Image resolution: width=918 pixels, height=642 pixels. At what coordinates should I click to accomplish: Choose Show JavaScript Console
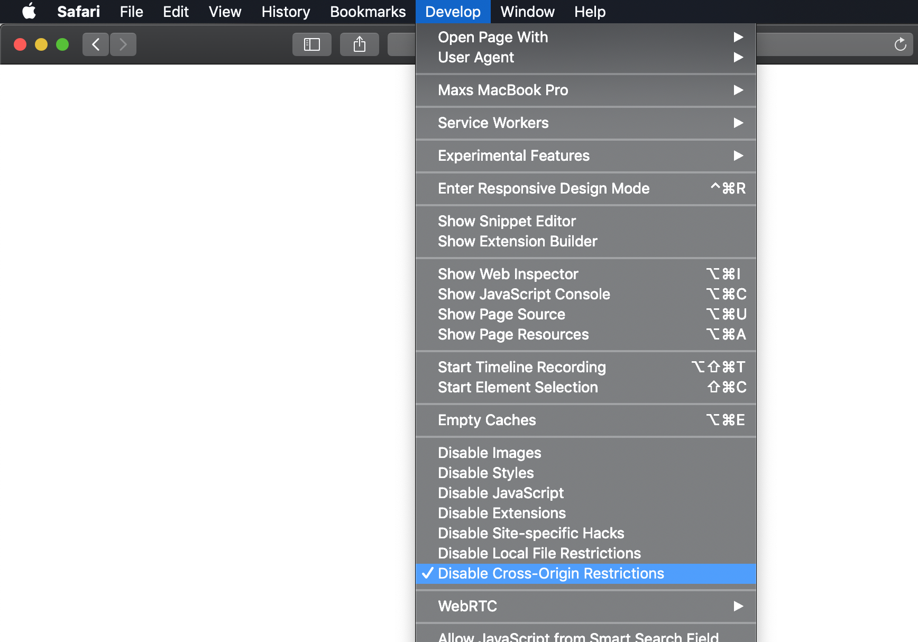[586, 294]
